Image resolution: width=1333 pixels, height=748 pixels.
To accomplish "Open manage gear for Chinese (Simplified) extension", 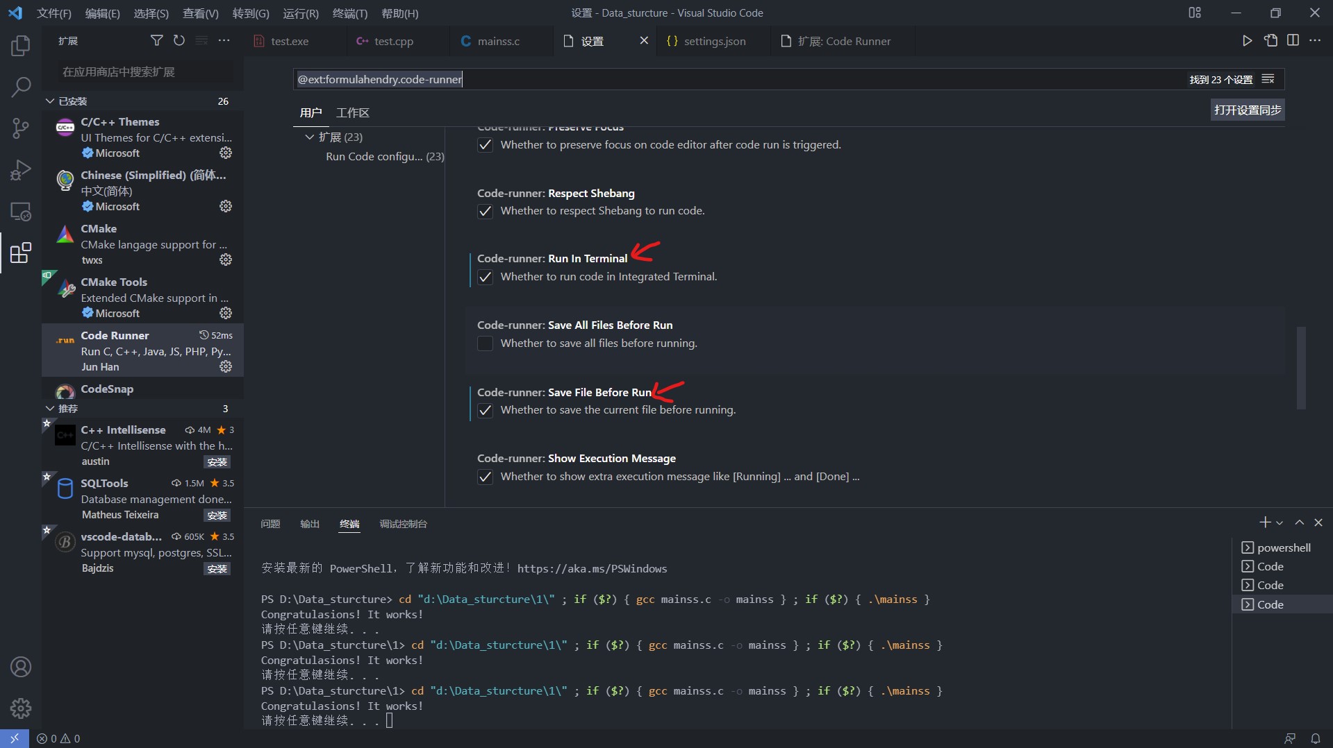I will [226, 206].
